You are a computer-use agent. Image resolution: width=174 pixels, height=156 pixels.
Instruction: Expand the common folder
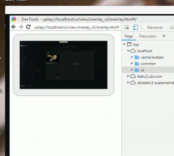(x=132, y=63)
